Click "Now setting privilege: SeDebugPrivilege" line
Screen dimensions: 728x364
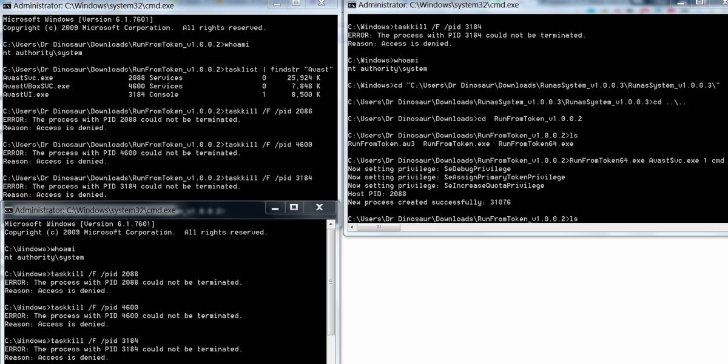point(429,169)
